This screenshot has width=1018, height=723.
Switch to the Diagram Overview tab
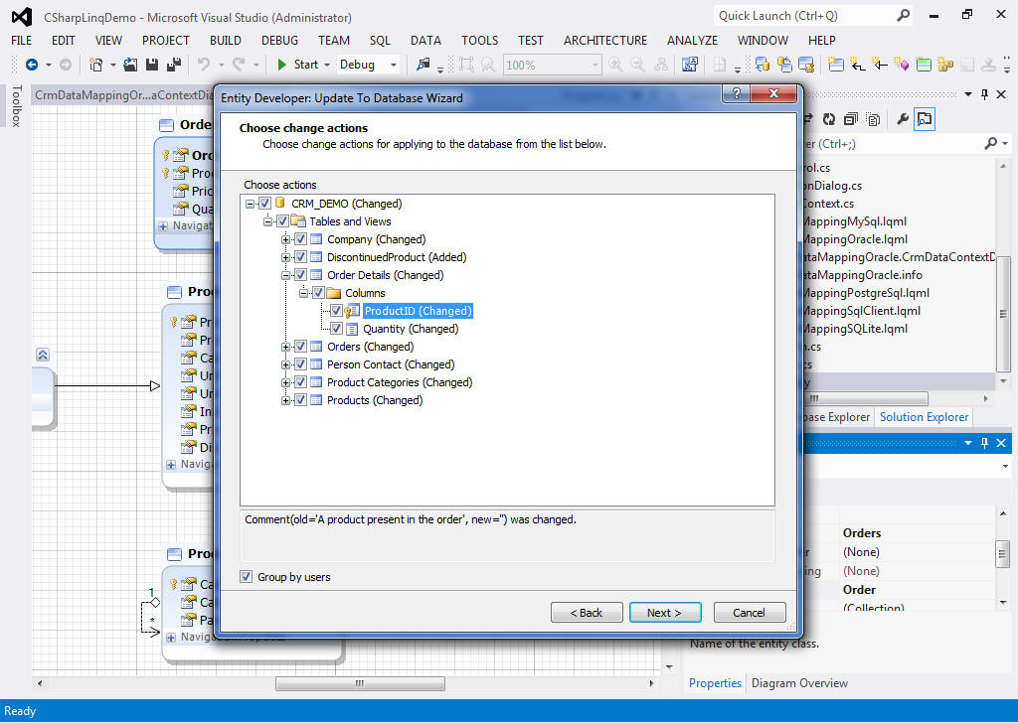799,683
